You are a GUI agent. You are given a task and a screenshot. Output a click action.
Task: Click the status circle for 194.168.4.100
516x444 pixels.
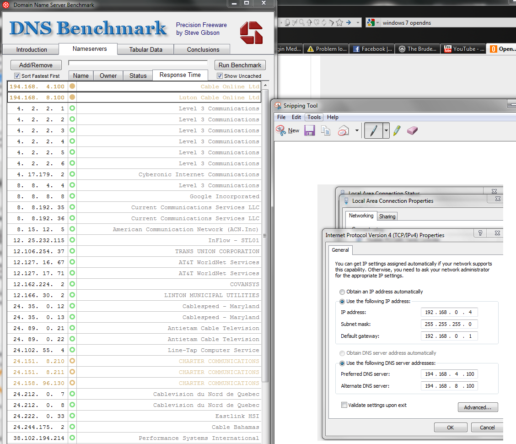point(72,87)
